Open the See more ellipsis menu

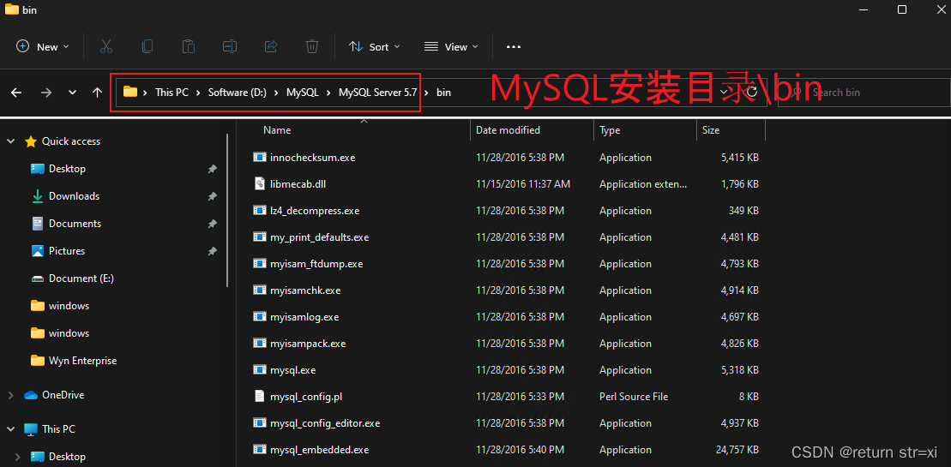(x=514, y=46)
